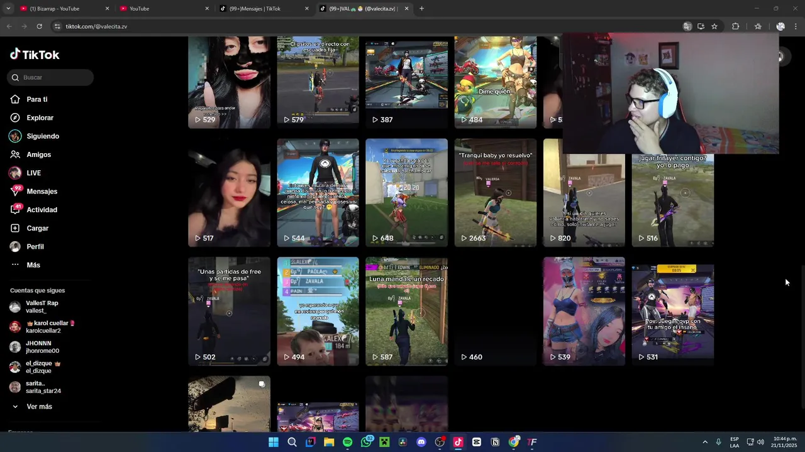The image size is (805, 452).
Task: Click the address bar URL
Action: pos(96,26)
